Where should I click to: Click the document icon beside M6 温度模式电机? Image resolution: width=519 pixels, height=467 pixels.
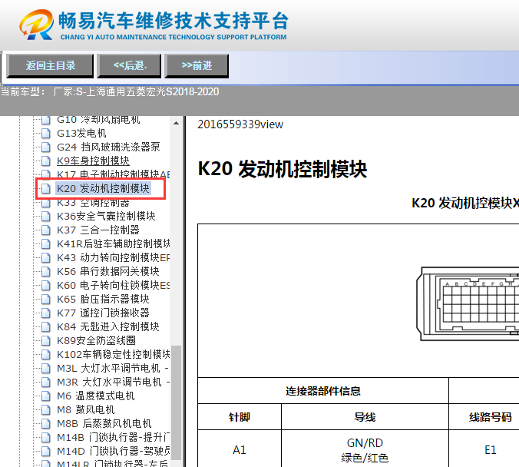(x=46, y=396)
